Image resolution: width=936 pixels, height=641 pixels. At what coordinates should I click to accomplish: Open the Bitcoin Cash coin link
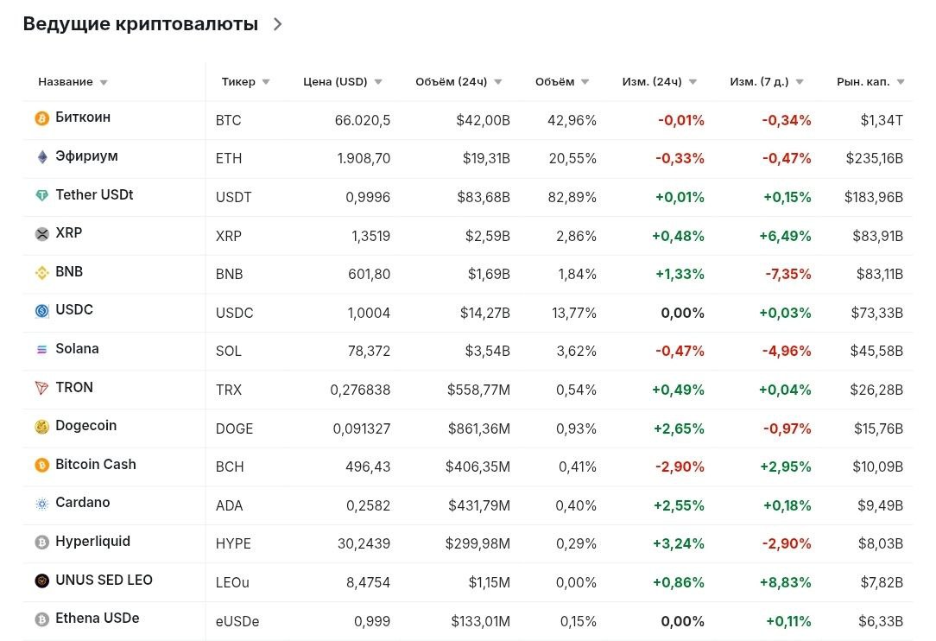(x=95, y=465)
